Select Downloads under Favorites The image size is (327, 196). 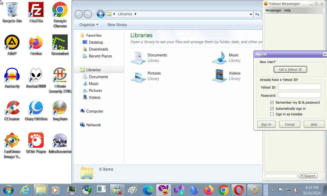point(98,49)
